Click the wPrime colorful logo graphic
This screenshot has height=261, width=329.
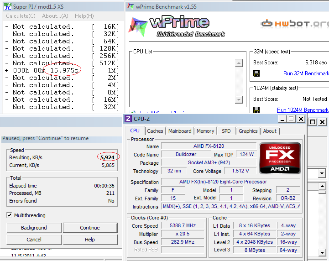point(137,26)
